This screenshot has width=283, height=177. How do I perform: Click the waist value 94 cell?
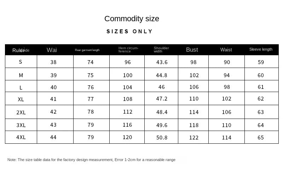[227, 75]
